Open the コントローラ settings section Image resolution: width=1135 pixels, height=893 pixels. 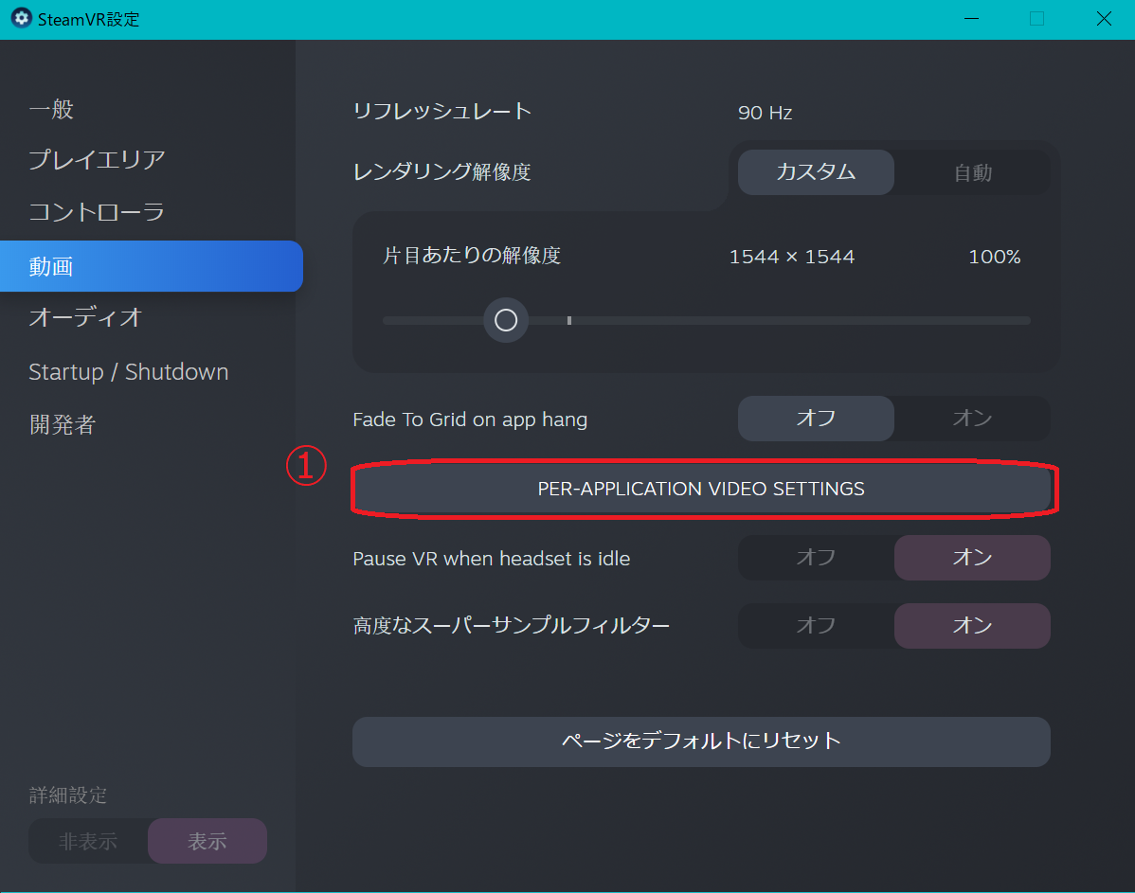pyautogui.click(x=97, y=212)
